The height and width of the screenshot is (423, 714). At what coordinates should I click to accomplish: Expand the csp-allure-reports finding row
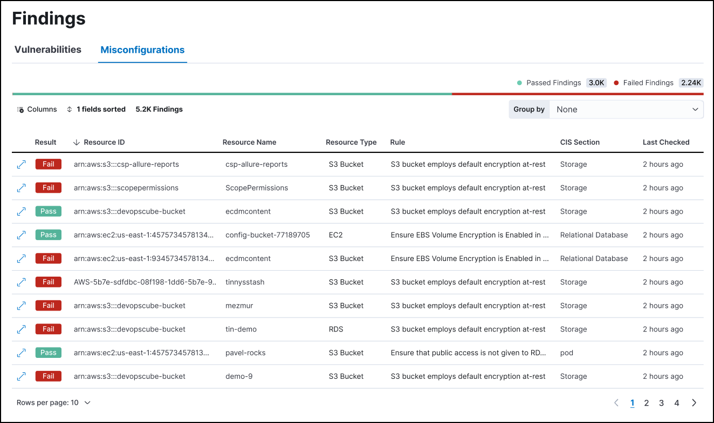pos(22,165)
